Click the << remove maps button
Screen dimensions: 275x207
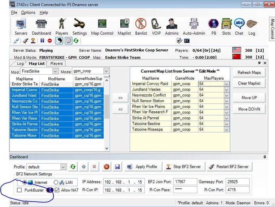coord(120,109)
